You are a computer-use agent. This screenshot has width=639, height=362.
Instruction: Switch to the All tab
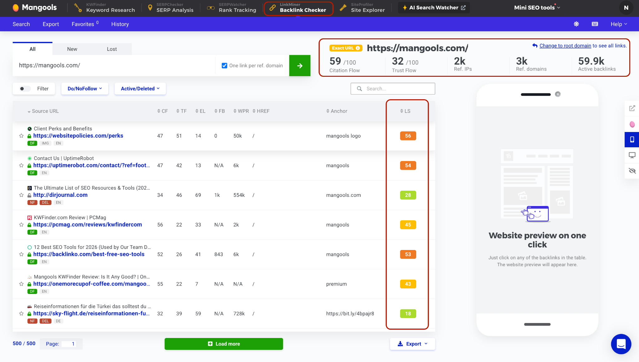point(32,49)
